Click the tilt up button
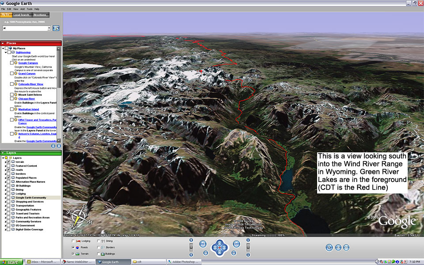The image size is (424, 265). 248,240
